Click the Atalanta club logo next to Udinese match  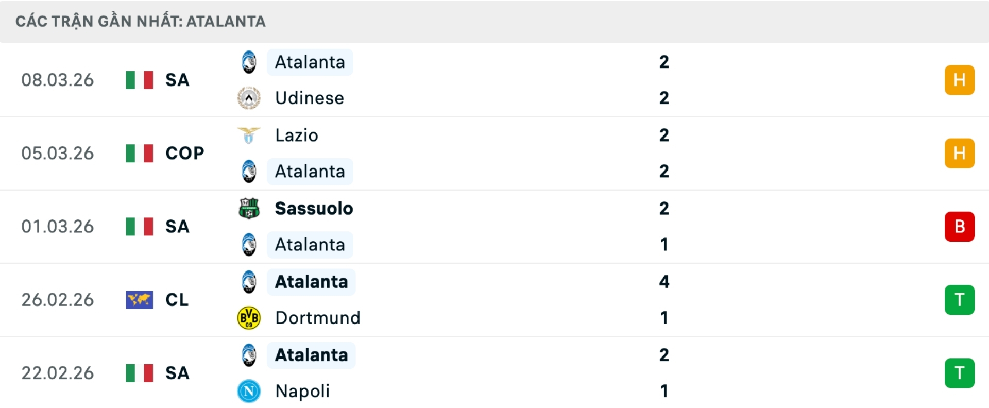tap(249, 62)
